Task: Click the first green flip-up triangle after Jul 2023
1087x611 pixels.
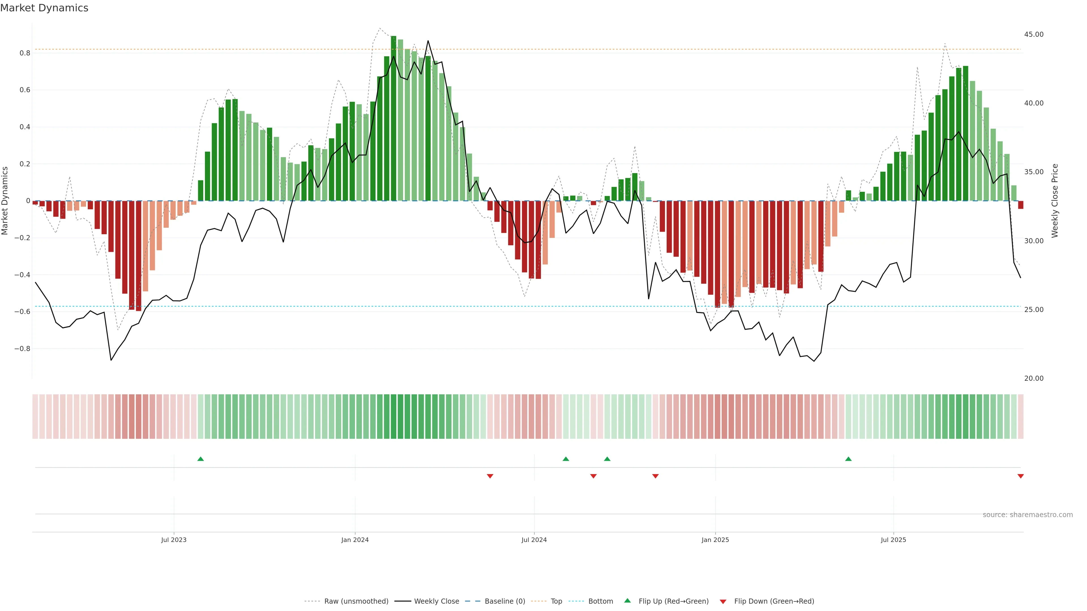Action: [200, 459]
